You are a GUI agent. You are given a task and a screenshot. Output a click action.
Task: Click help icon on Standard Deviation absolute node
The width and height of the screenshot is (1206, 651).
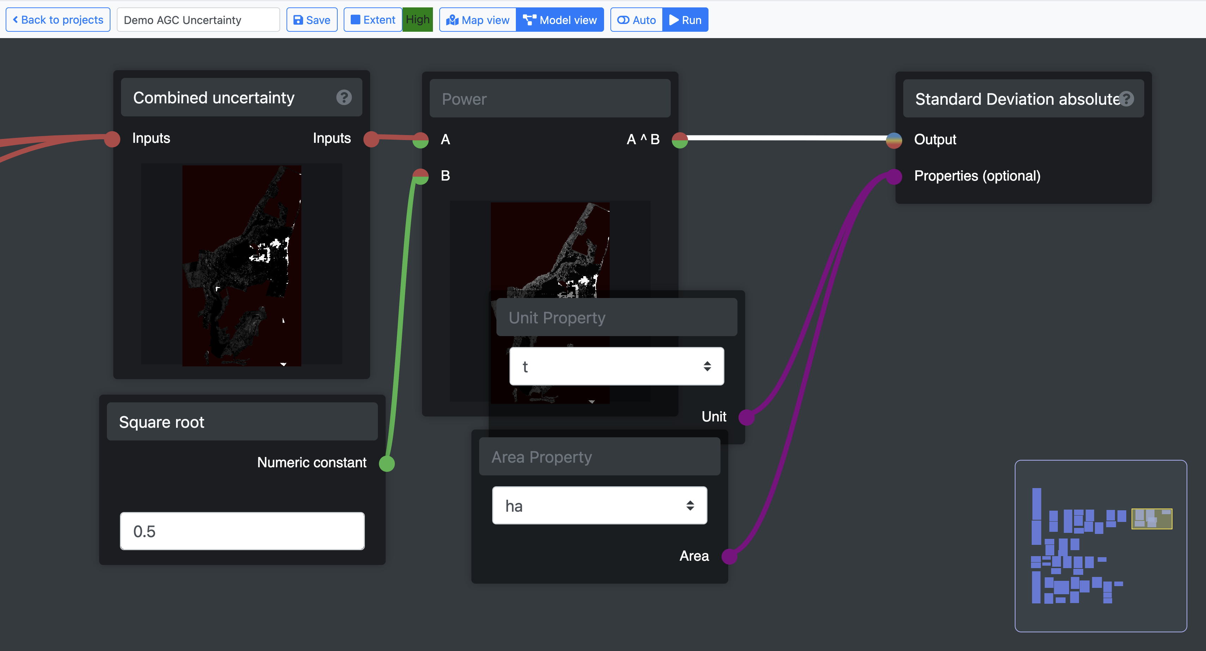pos(1126,99)
